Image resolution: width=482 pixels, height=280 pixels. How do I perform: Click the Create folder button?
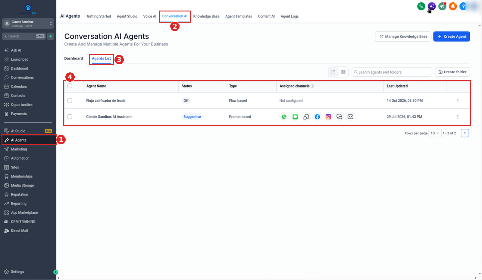(452, 72)
